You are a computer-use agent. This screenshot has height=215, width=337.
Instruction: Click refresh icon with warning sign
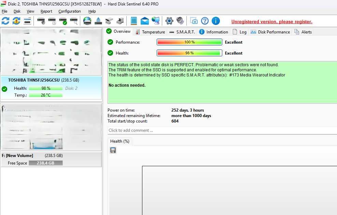tap(16, 21)
